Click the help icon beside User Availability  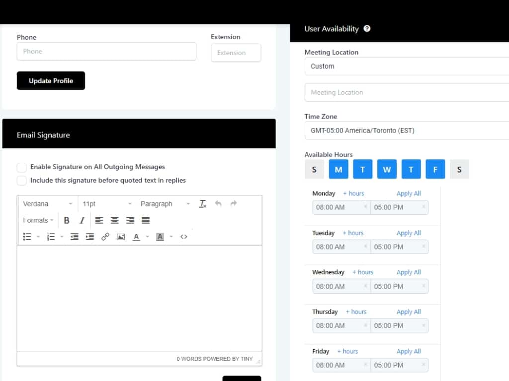point(367,29)
